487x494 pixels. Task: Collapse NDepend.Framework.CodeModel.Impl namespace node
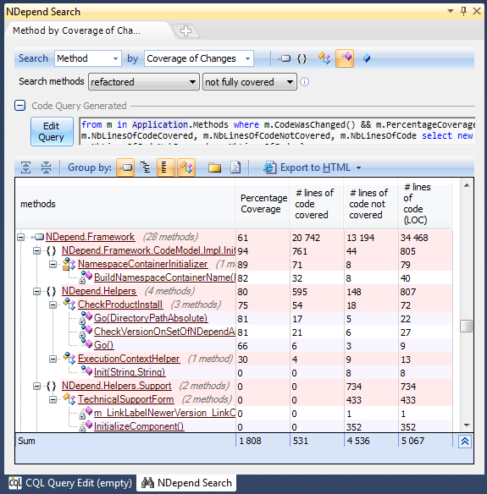(x=37, y=250)
